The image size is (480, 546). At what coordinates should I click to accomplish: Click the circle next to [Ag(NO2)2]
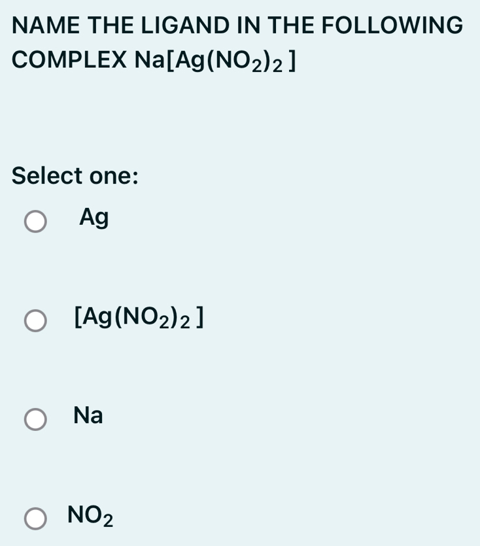36,321
